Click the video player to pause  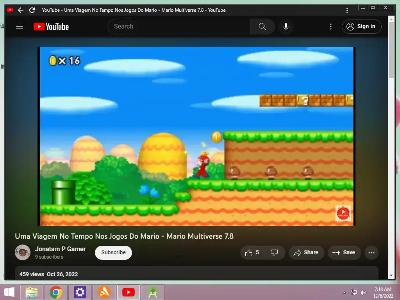(196, 136)
